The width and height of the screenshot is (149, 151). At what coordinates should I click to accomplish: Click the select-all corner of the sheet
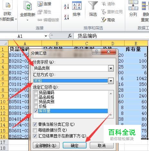tap(4, 44)
